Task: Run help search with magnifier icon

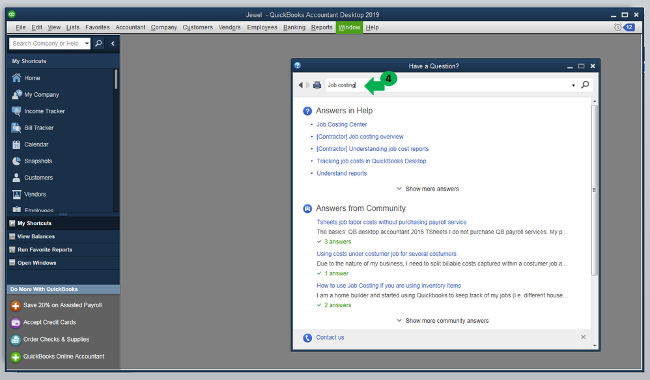Action: click(585, 85)
